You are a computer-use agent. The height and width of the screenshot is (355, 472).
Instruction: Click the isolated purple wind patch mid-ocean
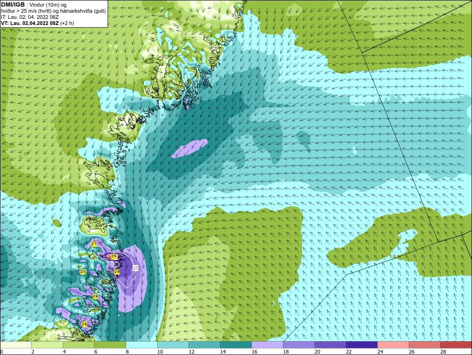coord(190,148)
